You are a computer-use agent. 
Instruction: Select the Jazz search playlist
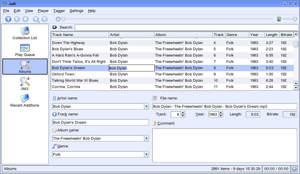coord(25,83)
